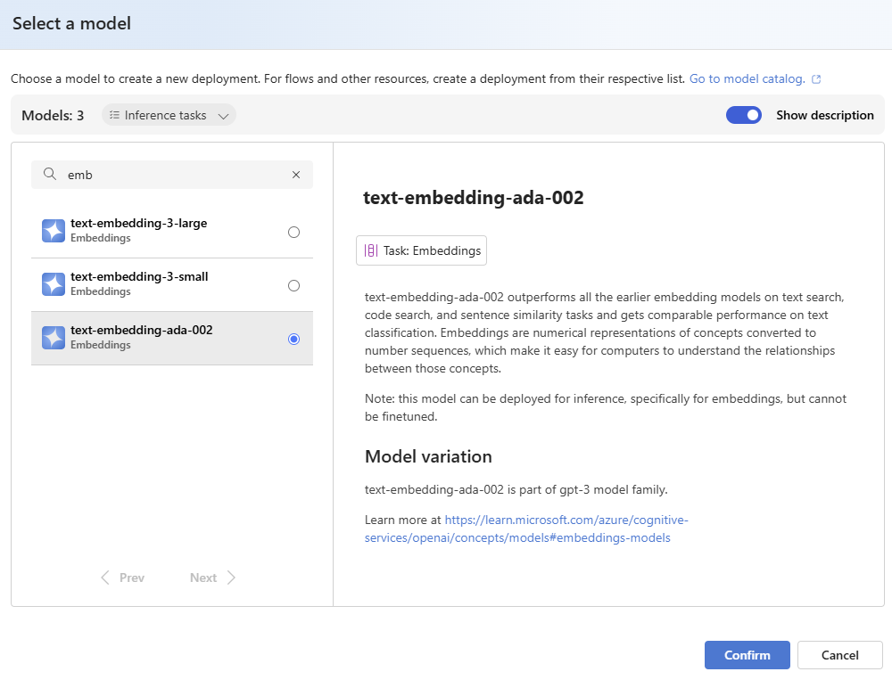Click the Select a model dialog title

pos(71,23)
